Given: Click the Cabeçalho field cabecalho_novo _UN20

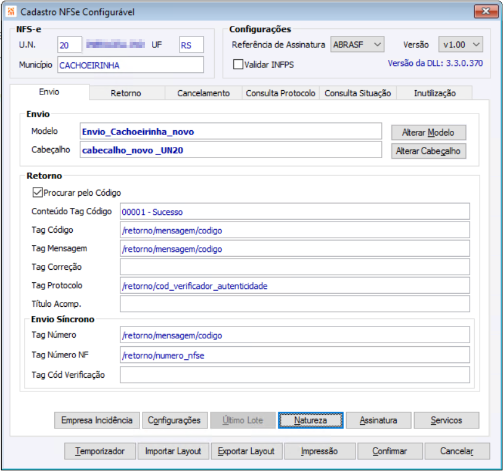Looking at the screenshot, I should pyautogui.click(x=231, y=149).
